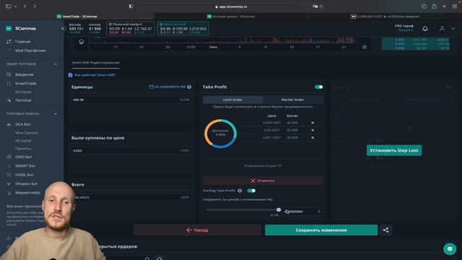This screenshot has width=462, height=260.
Task: Remove the 0.69 USDT take profit target
Action: pos(313,130)
